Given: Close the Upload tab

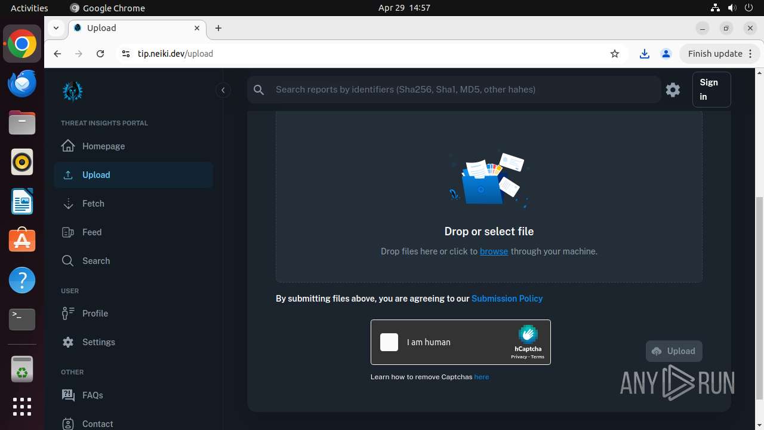Looking at the screenshot, I should [x=197, y=28].
